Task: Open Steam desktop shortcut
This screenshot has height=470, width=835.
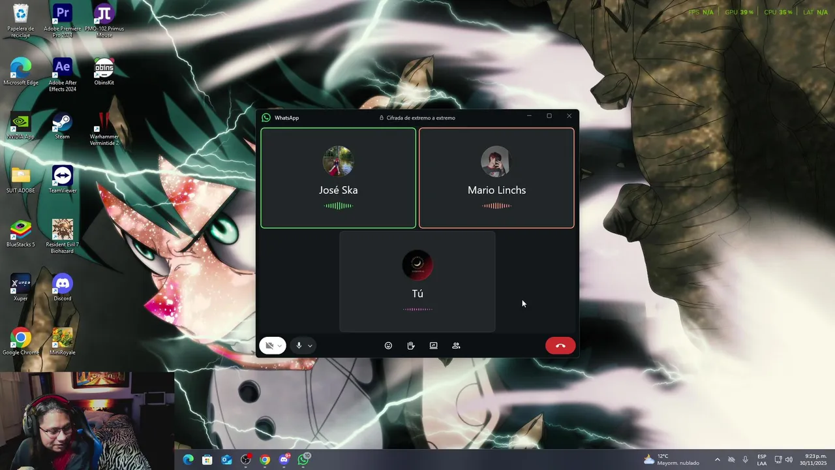Action: coord(63,126)
